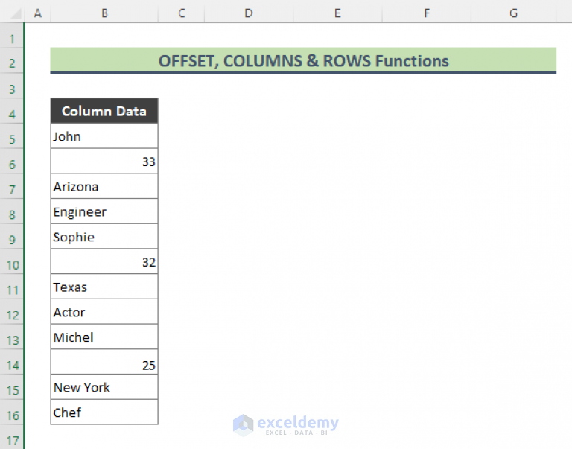Select the cell containing 'Chef'

pyautogui.click(x=104, y=413)
